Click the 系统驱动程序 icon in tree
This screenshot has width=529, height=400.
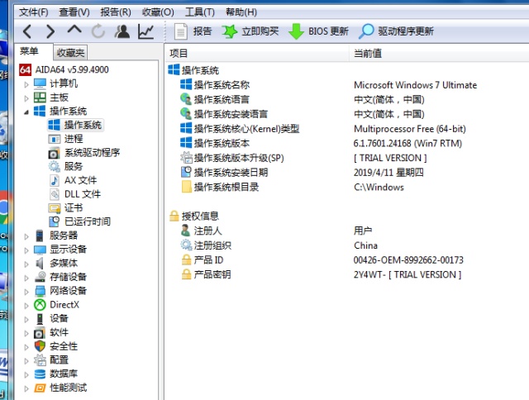tap(54, 153)
